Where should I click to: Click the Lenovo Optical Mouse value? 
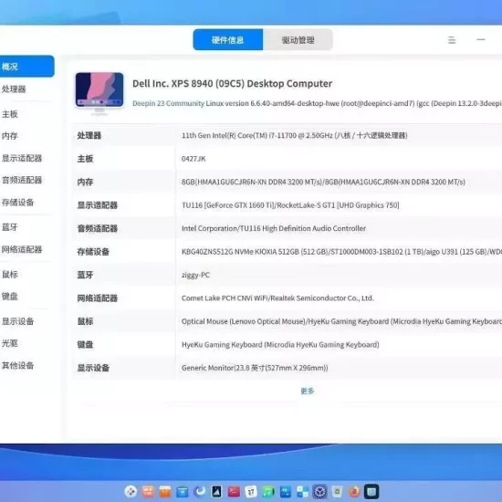click(341, 321)
